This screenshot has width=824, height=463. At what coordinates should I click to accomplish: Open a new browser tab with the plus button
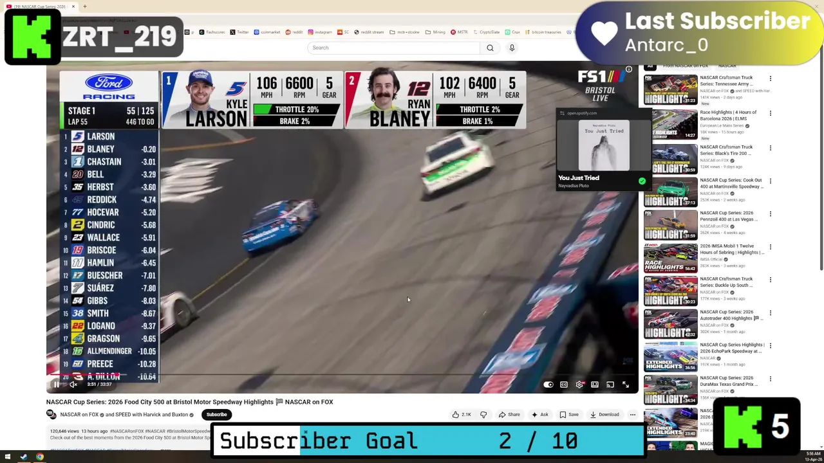(84, 6)
